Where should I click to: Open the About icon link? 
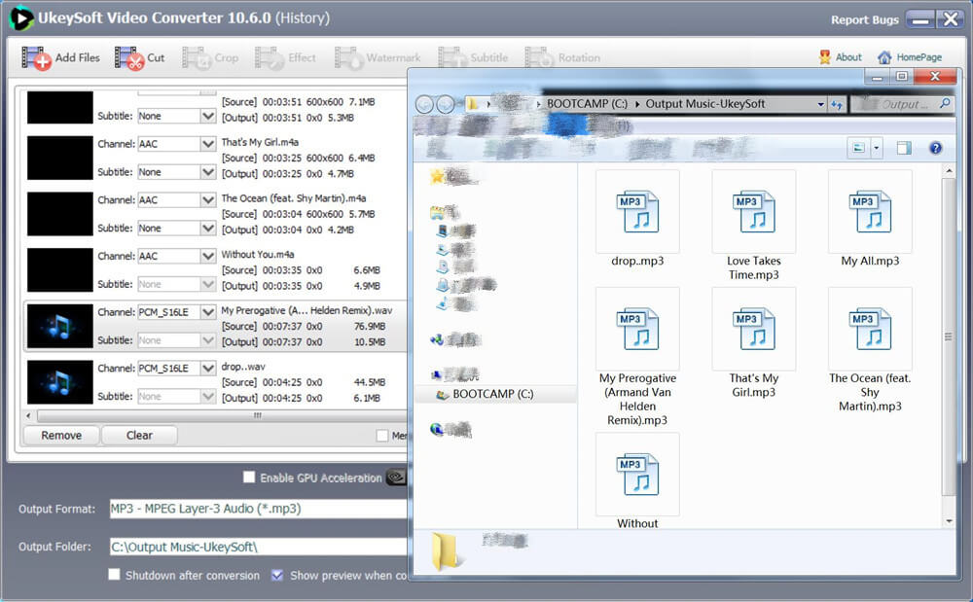click(825, 57)
